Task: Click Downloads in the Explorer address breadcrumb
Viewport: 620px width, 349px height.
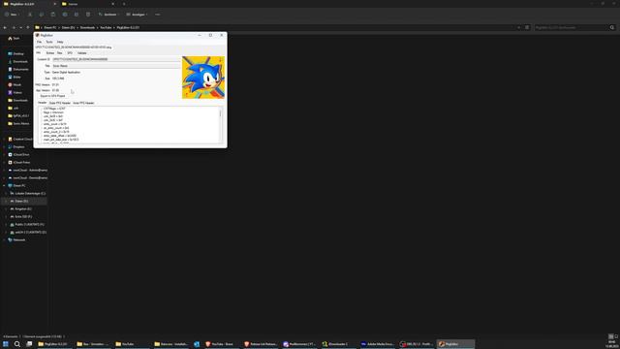Action: click(87, 28)
